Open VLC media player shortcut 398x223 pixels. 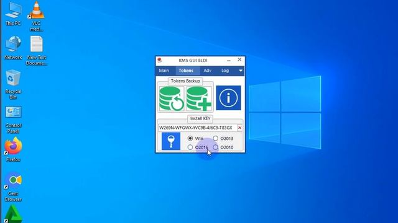click(x=36, y=16)
